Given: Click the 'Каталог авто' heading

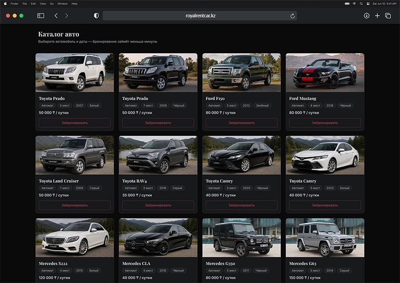Looking at the screenshot, I should (x=58, y=34).
